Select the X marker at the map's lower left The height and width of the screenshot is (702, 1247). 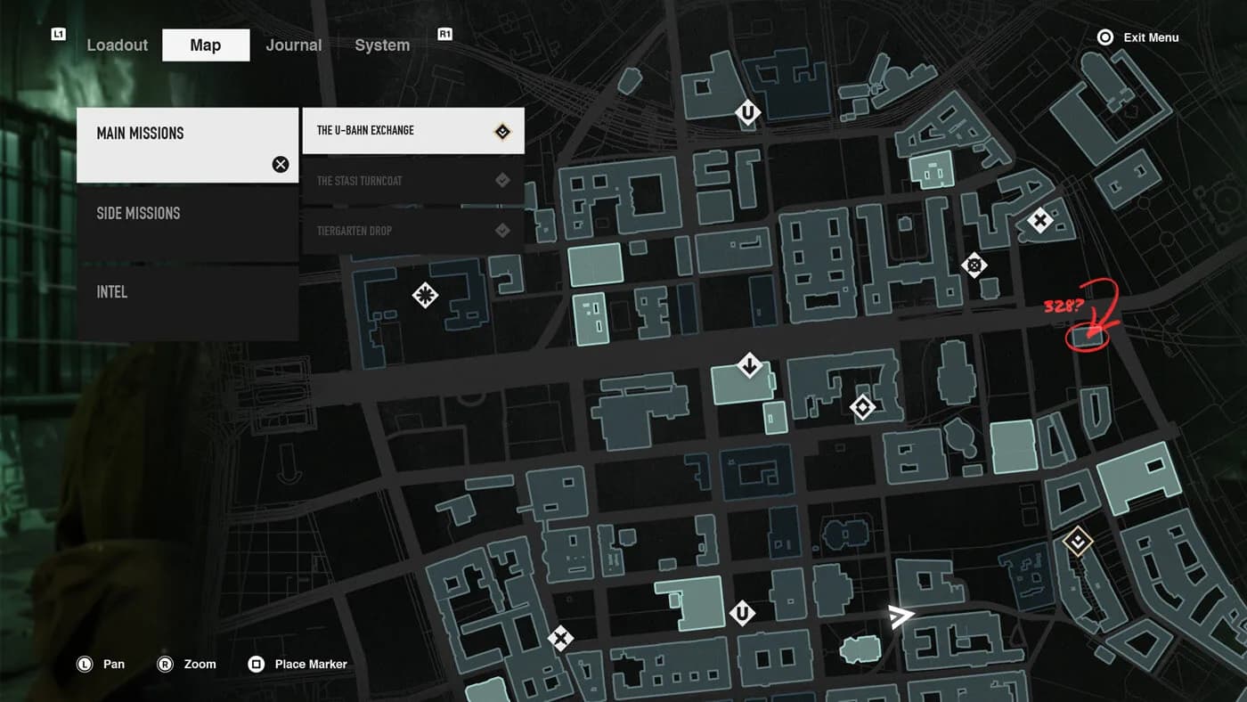(x=559, y=638)
